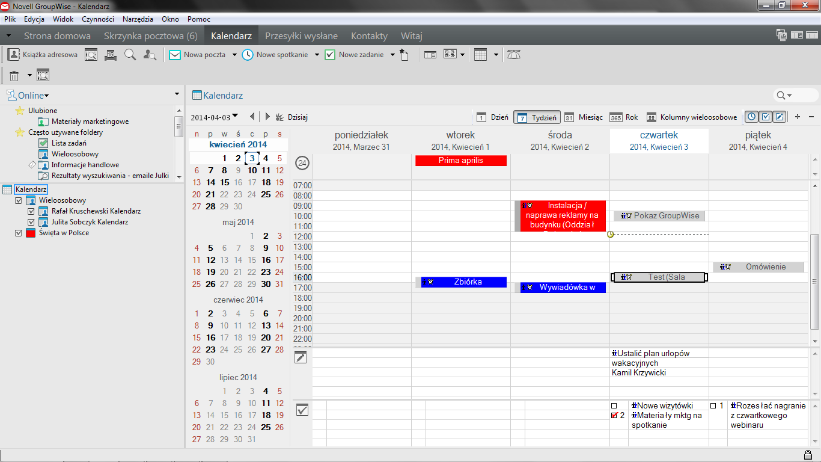Uncheck the Wieloosobowy calendar checkbox
Viewport: 821px width, 462px height.
click(19, 200)
